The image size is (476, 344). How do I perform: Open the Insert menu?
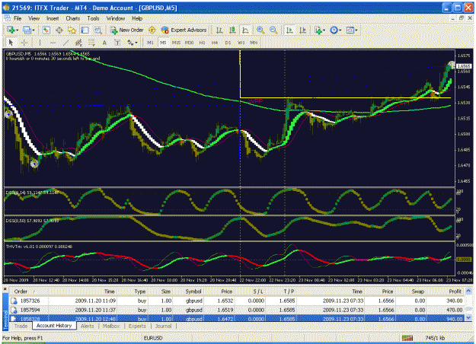click(x=53, y=18)
